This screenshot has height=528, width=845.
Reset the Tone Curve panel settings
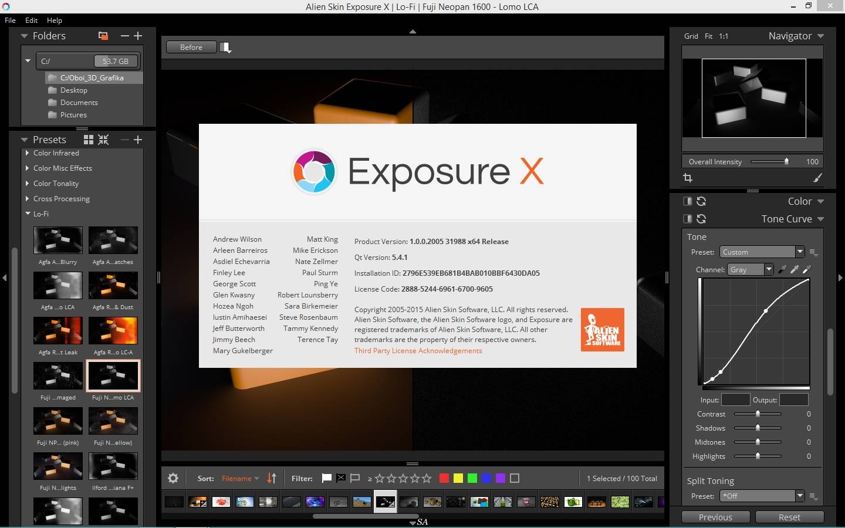(x=701, y=219)
